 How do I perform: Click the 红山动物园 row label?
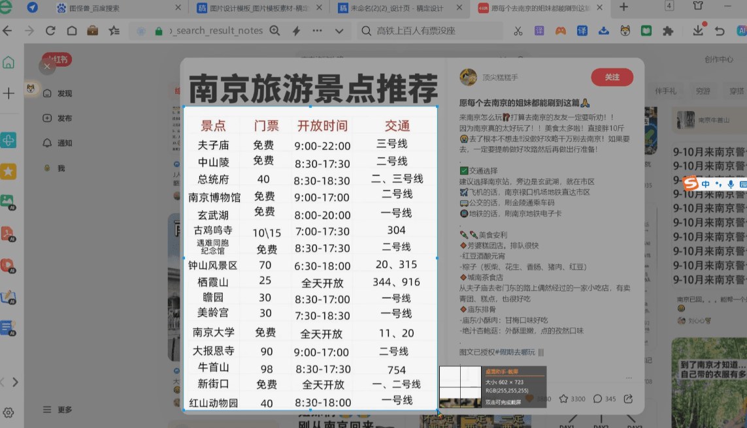point(214,403)
